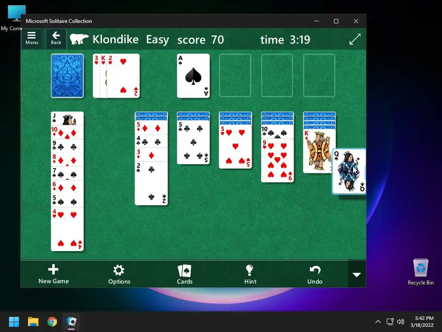The width and height of the screenshot is (442, 332).
Task: Select the King of diamonds card
Action: [x=317, y=151]
